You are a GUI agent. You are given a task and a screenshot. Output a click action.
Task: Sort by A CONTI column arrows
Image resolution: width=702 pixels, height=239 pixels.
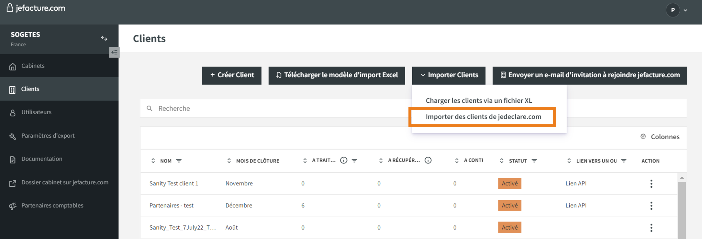(x=457, y=161)
